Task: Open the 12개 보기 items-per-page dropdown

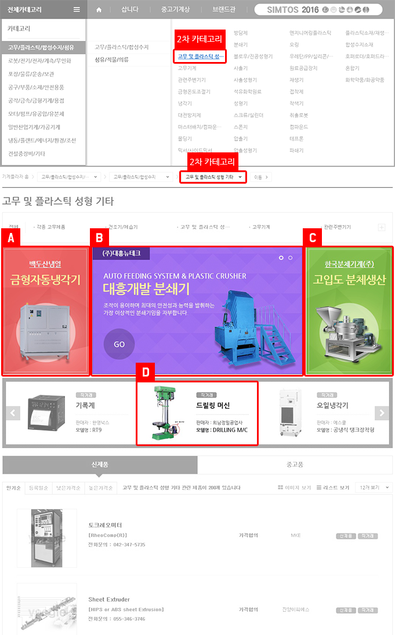Action: pyautogui.click(x=374, y=487)
